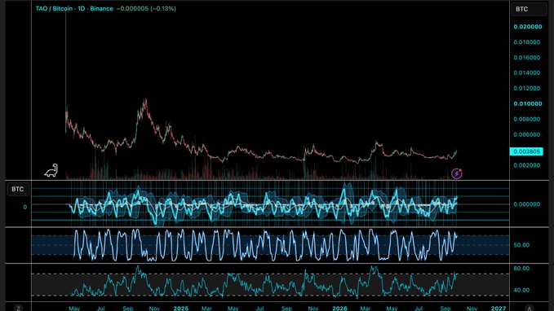
Task: Click the current price tag 0.003805
Action: (526, 151)
